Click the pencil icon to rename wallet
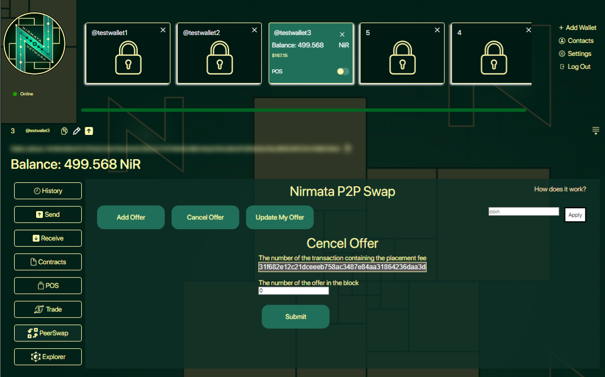Screen dimensions: 605x377 [x=77, y=131]
